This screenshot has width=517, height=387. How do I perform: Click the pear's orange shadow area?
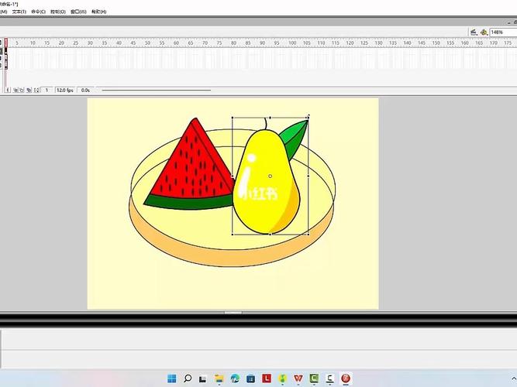click(x=289, y=211)
